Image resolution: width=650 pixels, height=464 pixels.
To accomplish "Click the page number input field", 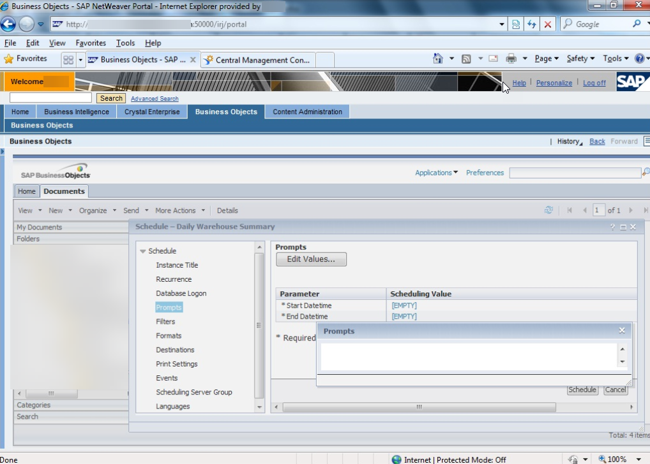I will tap(598, 210).
